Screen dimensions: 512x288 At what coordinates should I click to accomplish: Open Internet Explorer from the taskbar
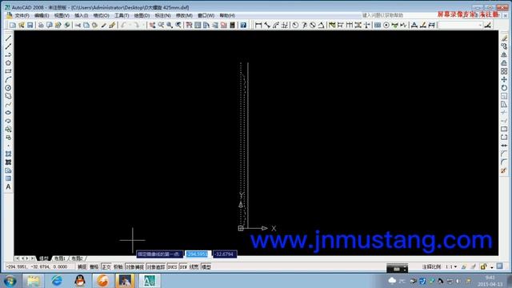pos(57,281)
